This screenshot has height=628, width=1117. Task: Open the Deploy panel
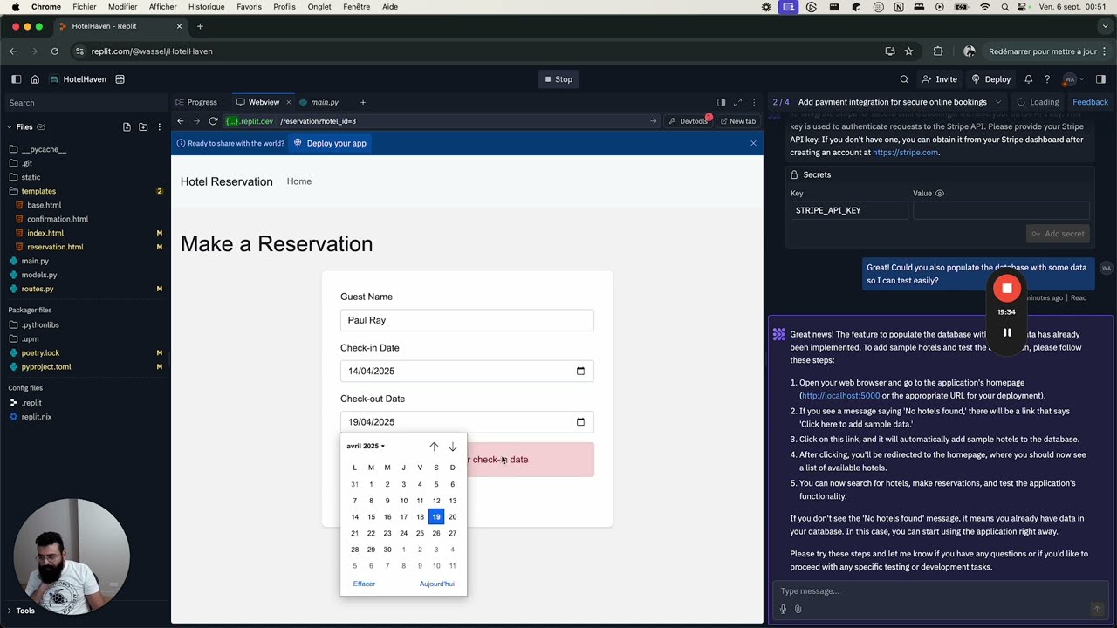point(990,79)
